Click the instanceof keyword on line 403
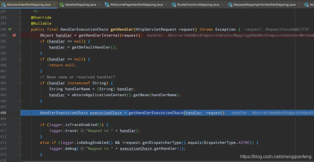The width and height of the screenshot is (314, 162). [79, 83]
